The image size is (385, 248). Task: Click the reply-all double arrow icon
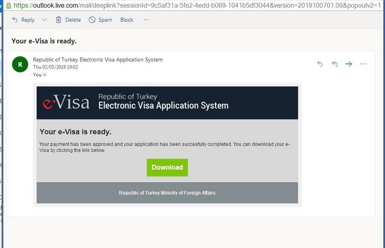[334, 64]
